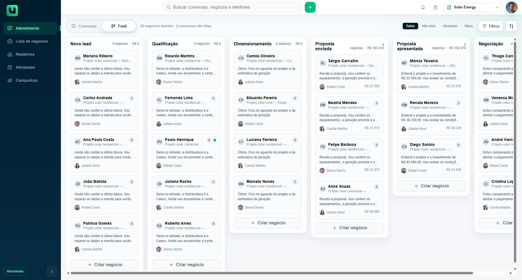Switch to Conversas view

(84, 26)
